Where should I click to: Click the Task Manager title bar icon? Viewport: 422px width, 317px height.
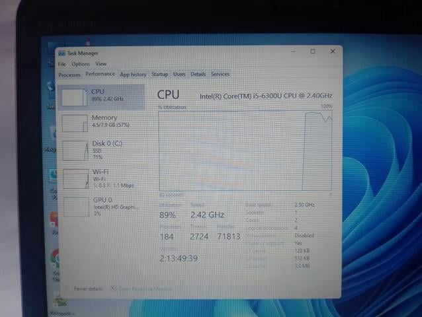click(x=62, y=53)
